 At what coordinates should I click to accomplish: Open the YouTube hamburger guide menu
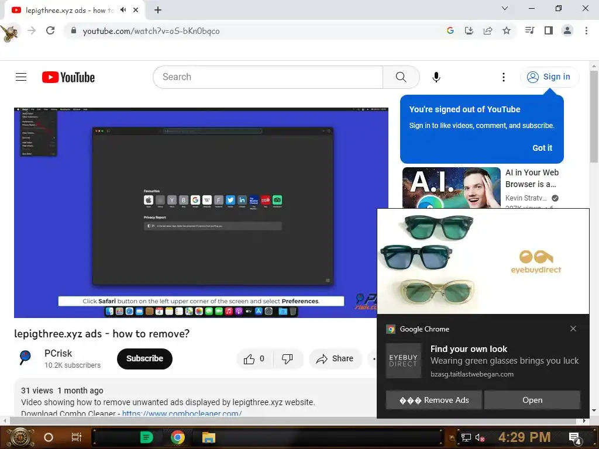click(21, 77)
